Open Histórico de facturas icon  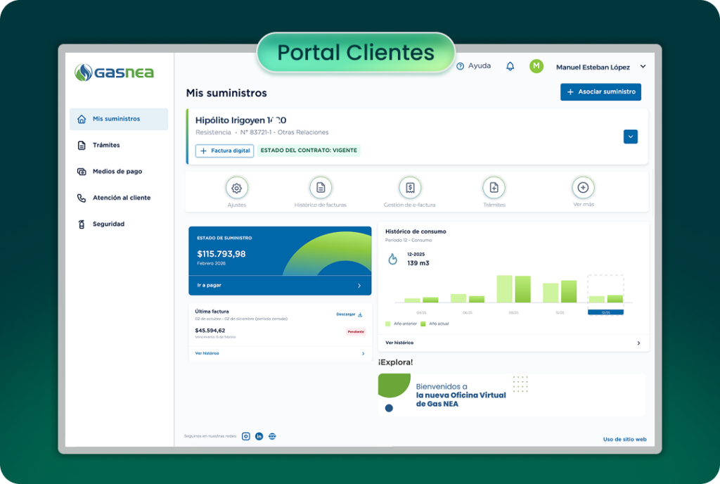coord(321,188)
